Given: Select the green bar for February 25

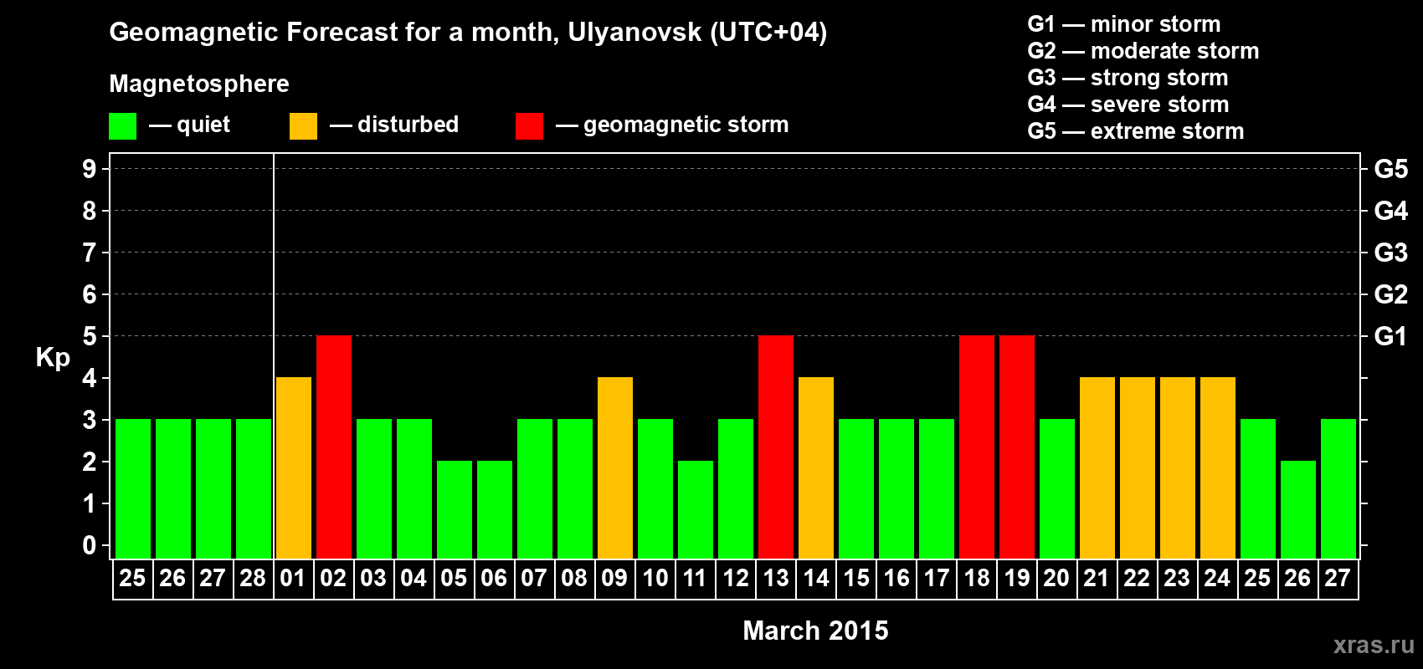Looking at the screenshot, I should coord(133,489).
